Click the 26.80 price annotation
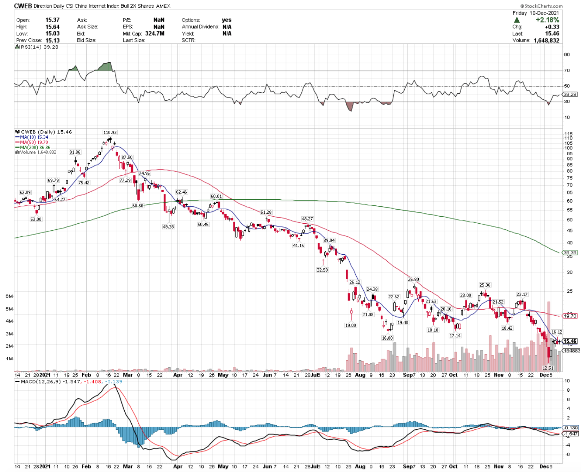Viewport: 581px width, 472px height. point(414,279)
